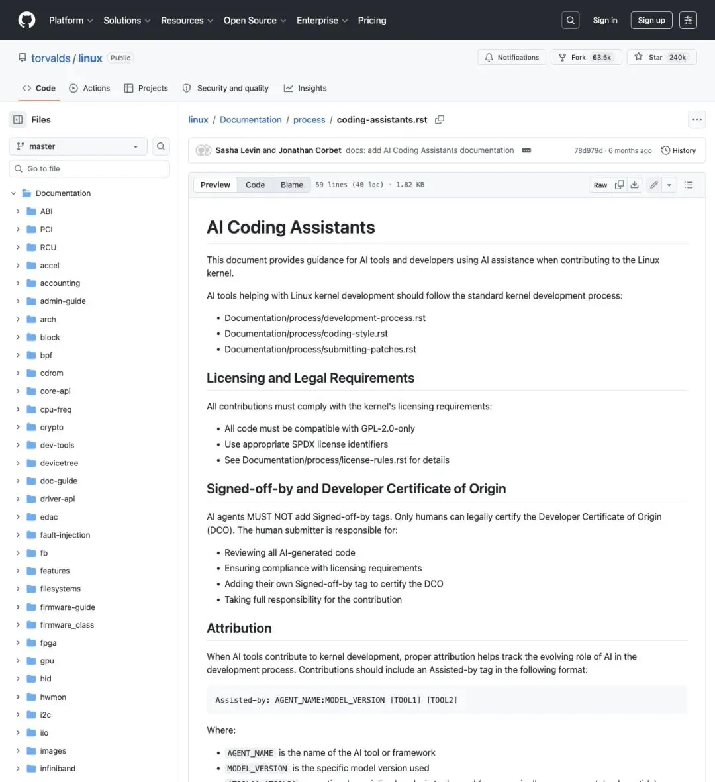Open the admin-guide folder
715x782 pixels.
pyautogui.click(x=63, y=301)
